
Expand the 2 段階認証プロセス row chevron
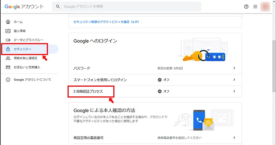[234, 91]
